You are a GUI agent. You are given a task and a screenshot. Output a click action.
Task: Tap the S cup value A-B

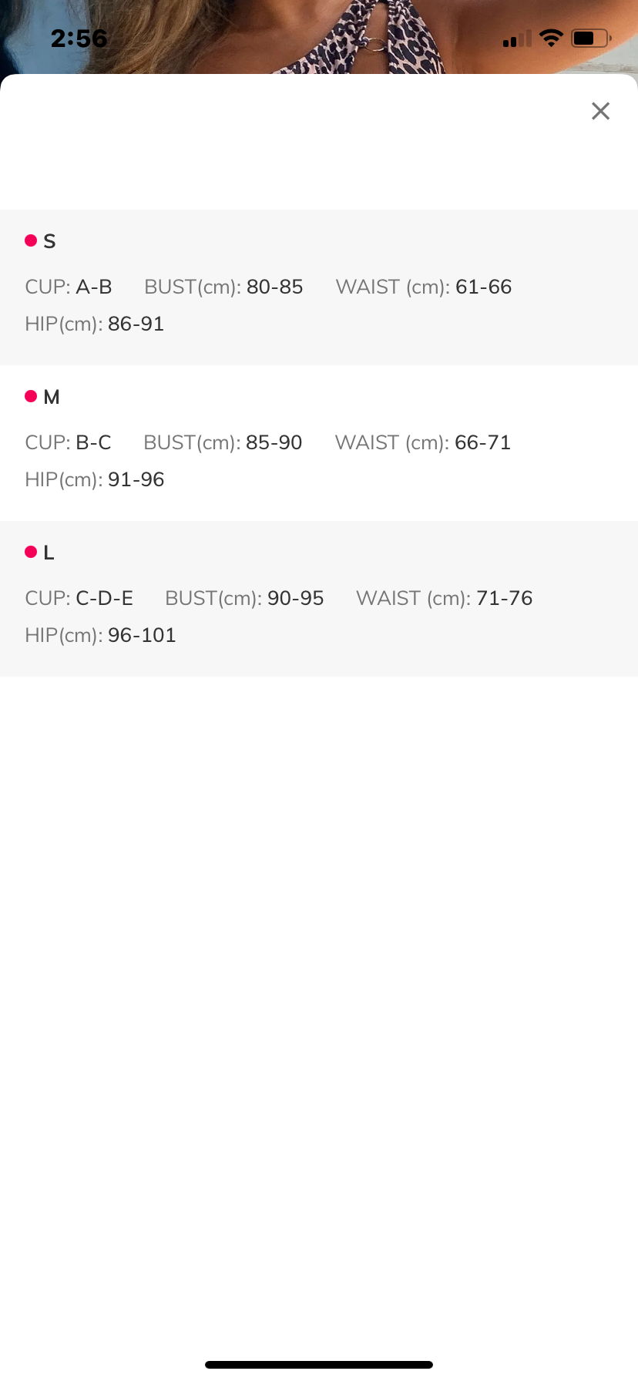(94, 287)
